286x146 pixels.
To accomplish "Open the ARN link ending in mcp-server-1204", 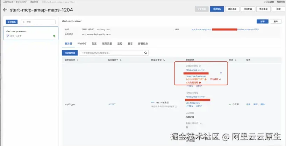I will click(x=225, y=30).
